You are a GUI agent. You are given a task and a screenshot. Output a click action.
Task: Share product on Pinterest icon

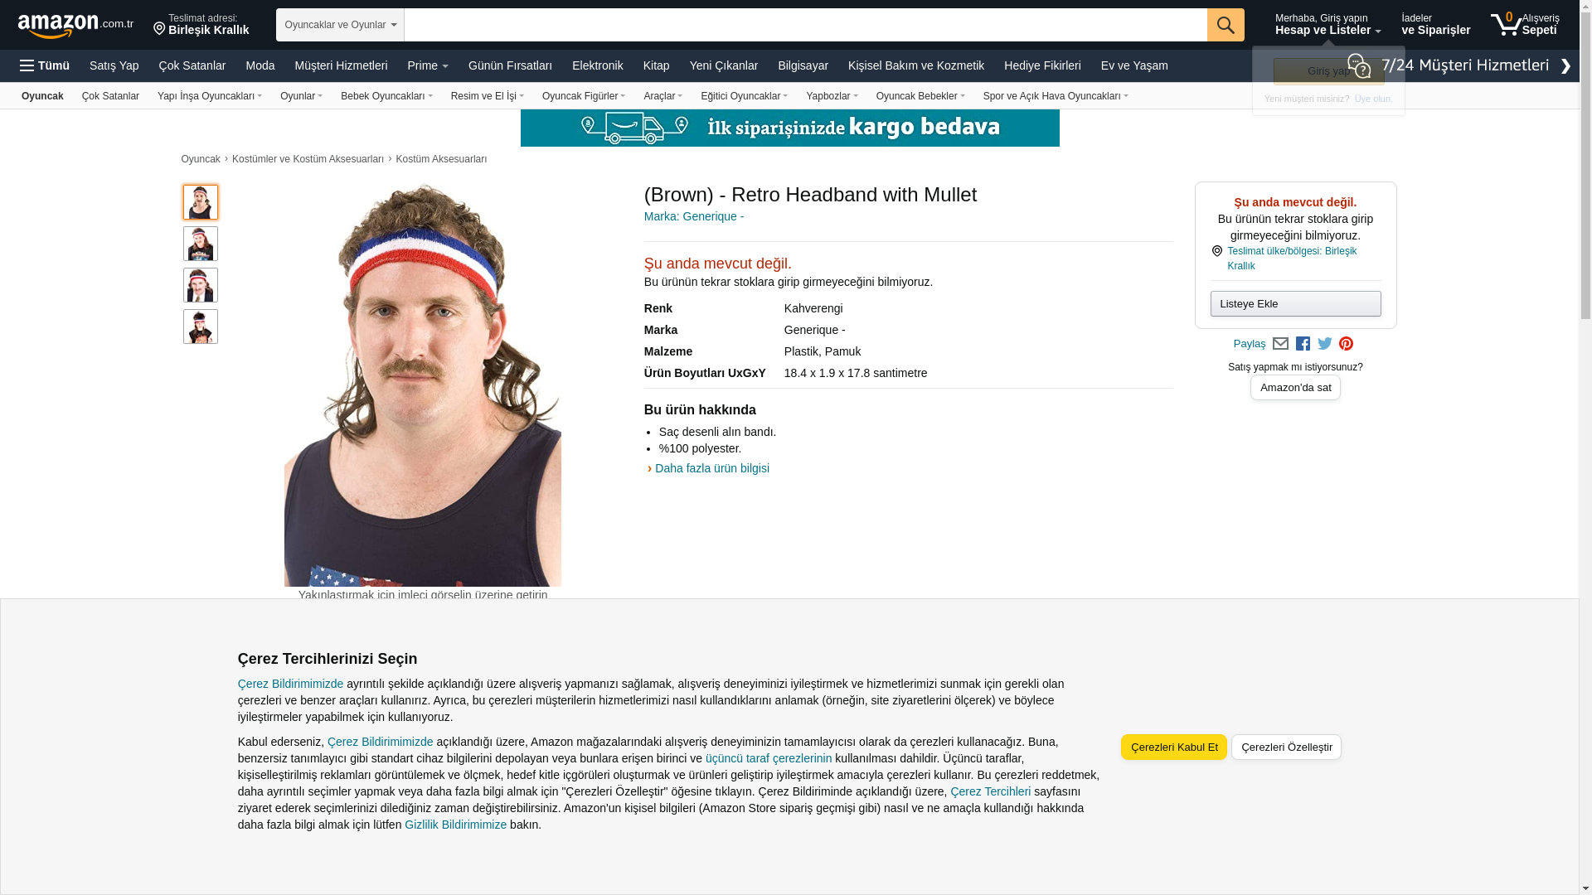1346,344
